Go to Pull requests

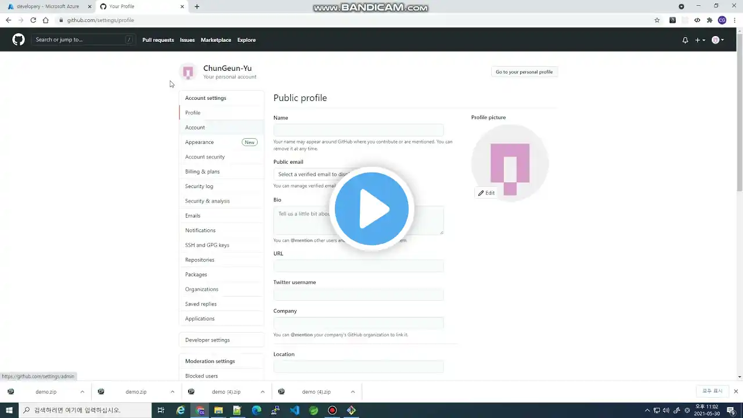pos(158,40)
